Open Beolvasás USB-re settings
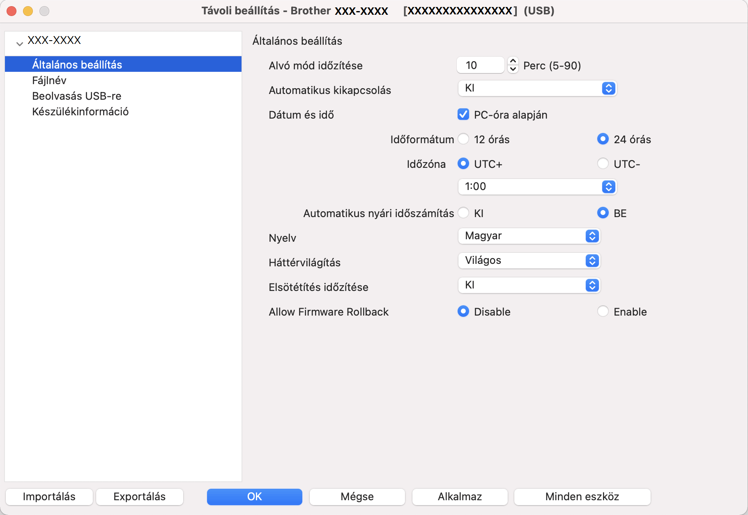 pos(77,96)
